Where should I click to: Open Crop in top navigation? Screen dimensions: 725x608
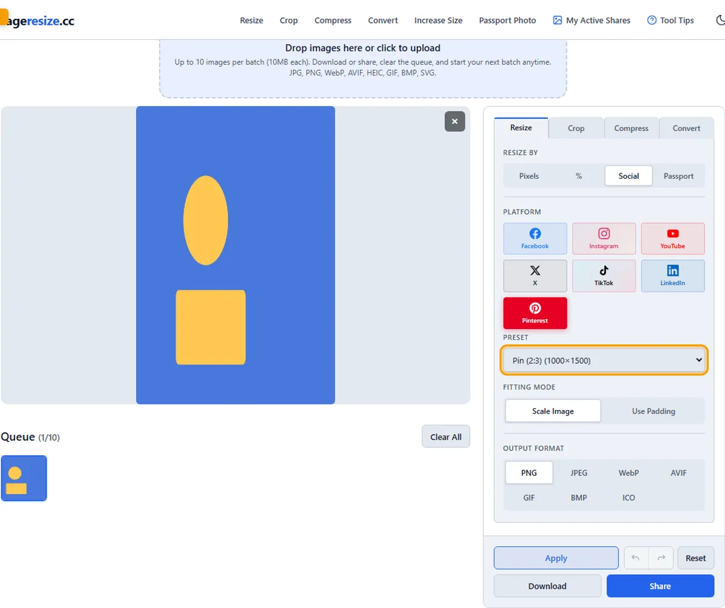point(289,20)
